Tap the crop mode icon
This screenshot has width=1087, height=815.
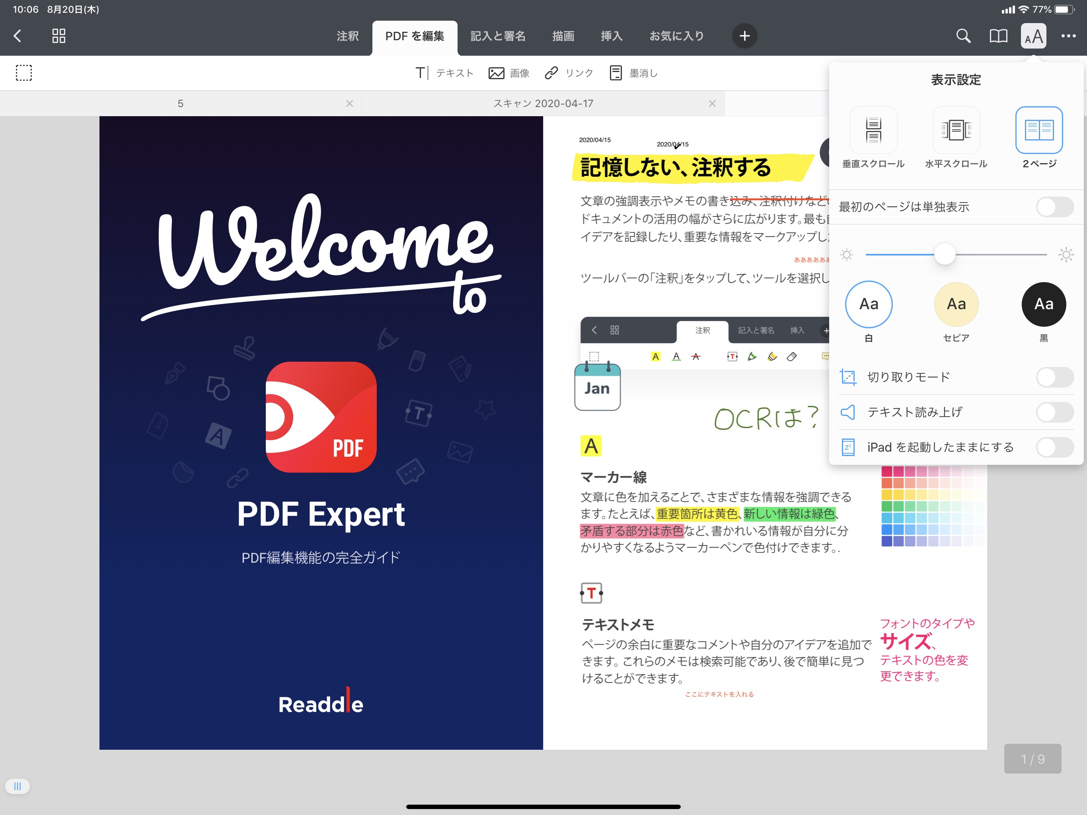pyautogui.click(x=848, y=377)
